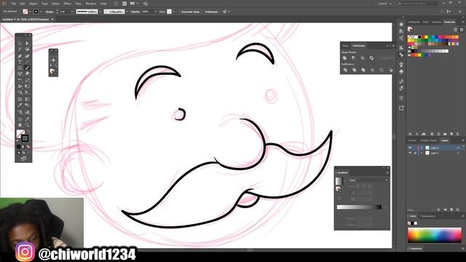Select the Zoom tool
The width and height of the screenshot is (466, 262).
[x=27, y=124]
